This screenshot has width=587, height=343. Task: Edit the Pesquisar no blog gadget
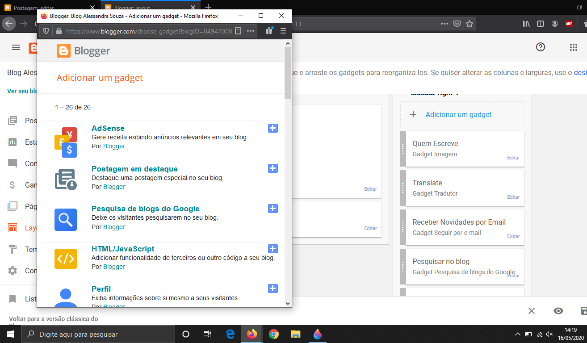(x=513, y=276)
